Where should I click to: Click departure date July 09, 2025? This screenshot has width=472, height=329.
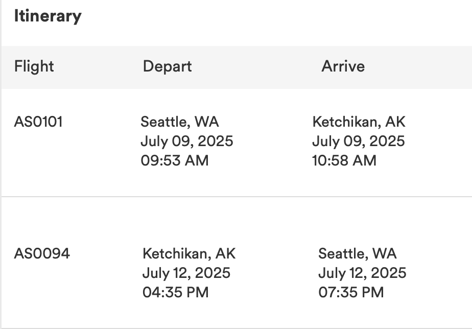tap(187, 141)
